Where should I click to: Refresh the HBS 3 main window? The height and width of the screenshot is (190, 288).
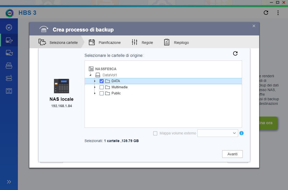[266, 12]
